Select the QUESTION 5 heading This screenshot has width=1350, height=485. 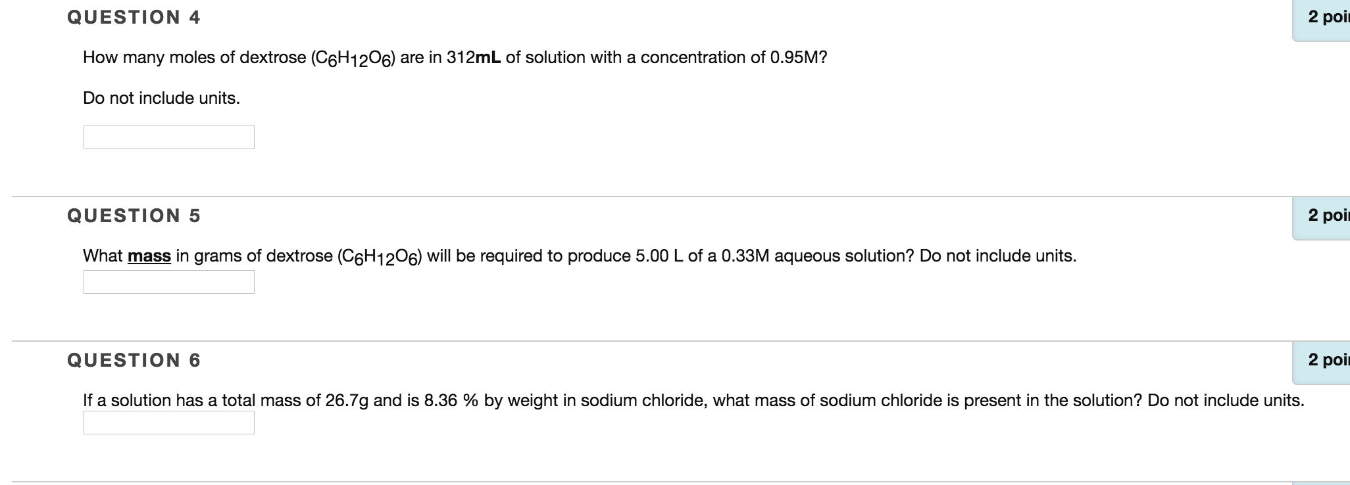(x=134, y=214)
